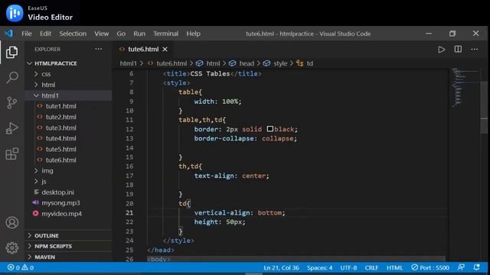The image size is (490, 275).
Task: Collapse the html1 folder
Action: [50, 95]
